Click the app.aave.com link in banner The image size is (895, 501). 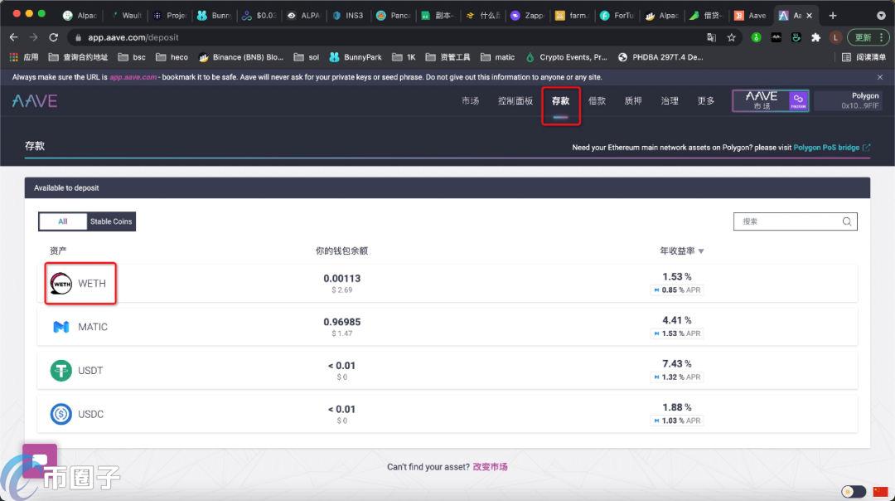coord(133,77)
